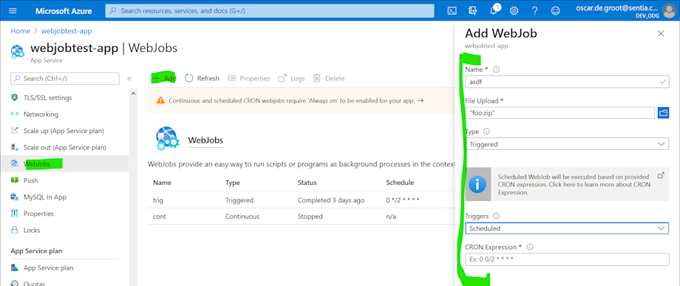Click the Name field containing asdf
Screen dimensions: 680x286
567,81
